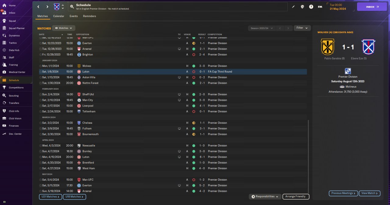Image resolution: width=390 pixels, height=205 pixels.
Task: Click the View Match button
Action: [x=370, y=193]
